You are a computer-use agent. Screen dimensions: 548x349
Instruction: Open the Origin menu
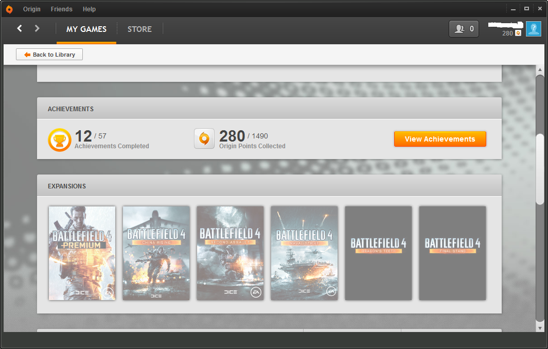tap(32, 9)
